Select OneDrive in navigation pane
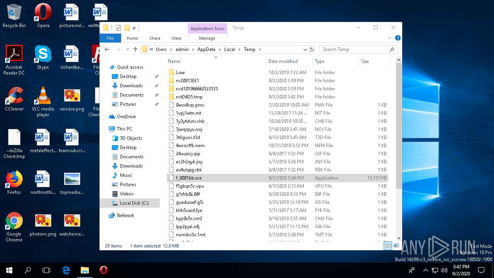Screen dimensions: 494x278 point(126,116)
